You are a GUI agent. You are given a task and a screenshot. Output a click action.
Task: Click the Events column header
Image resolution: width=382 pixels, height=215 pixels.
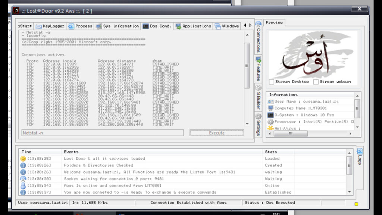point(162,152)
